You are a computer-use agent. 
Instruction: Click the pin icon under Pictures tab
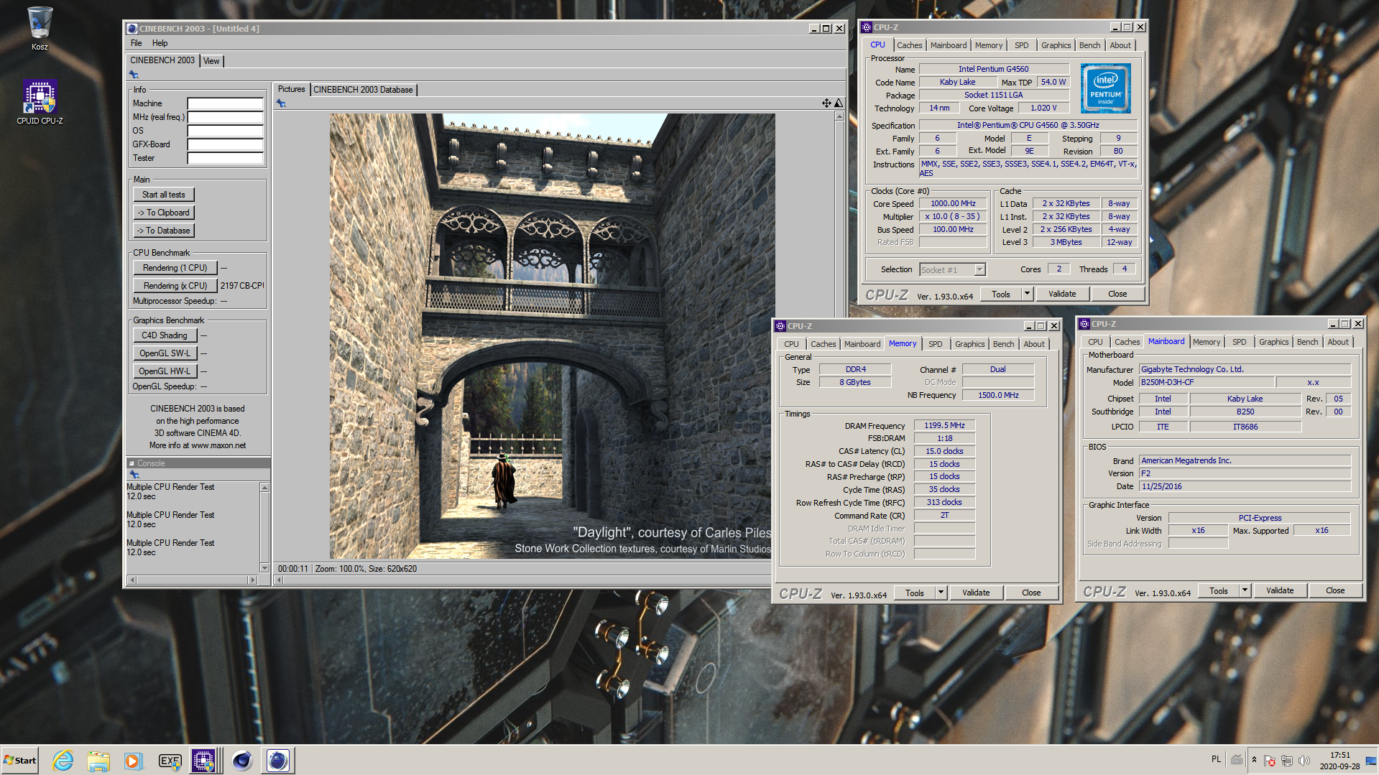pos(282,103)
